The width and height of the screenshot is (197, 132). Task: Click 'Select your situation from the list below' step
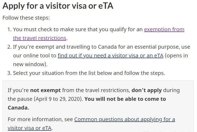(62, 73)
